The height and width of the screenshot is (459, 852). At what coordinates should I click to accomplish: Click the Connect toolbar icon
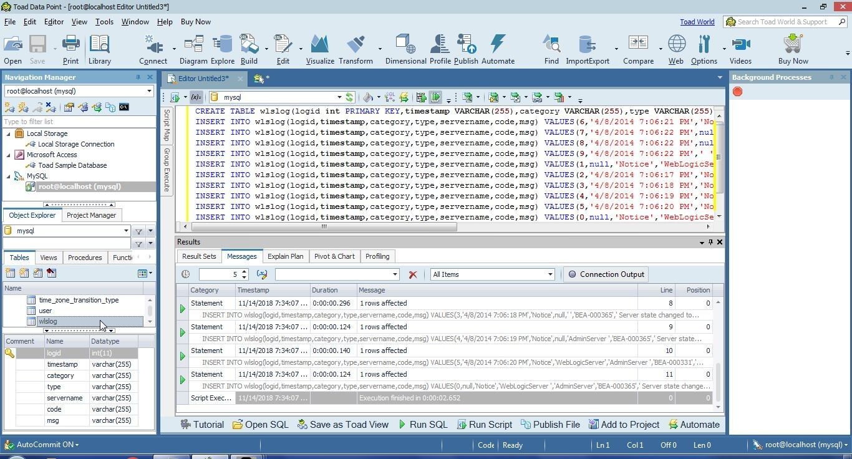153,49
